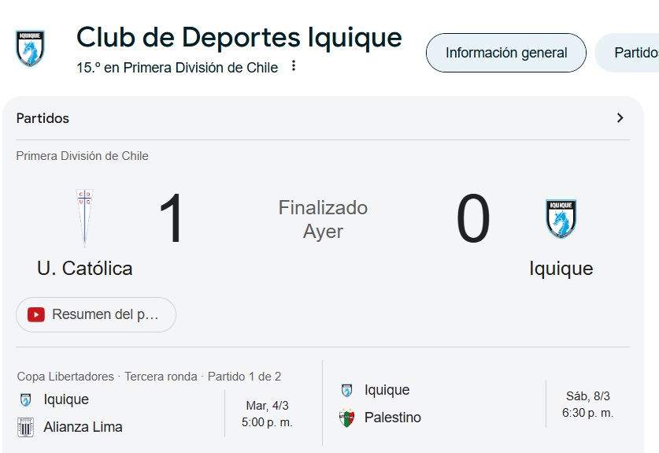659x453 pixels.
Task: Open the Resumen del partido video button
Action: (96, 314)
